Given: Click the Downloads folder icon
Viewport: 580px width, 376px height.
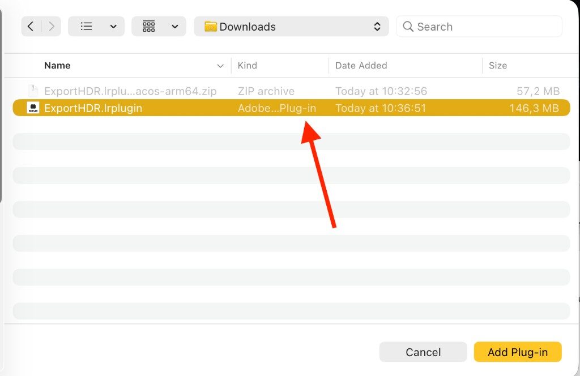Looking at the screenshot, I should click(211, 27).
